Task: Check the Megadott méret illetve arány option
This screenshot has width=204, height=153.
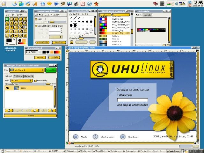Action: click(36, 25)
